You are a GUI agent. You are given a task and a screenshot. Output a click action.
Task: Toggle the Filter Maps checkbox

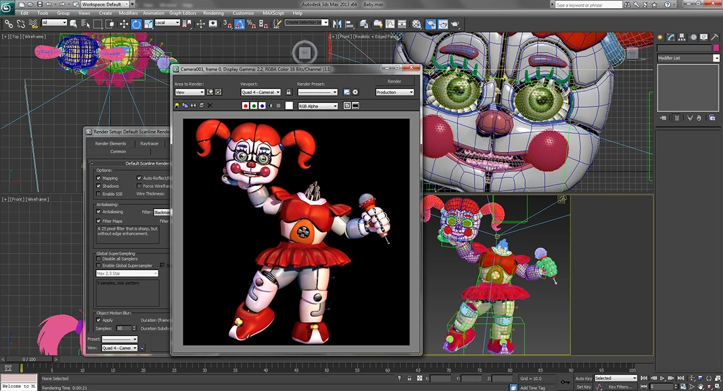(x=99, y=221)
